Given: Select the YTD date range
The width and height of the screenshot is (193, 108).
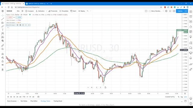Looking at the screenshot, I should [x=24, y=97].
